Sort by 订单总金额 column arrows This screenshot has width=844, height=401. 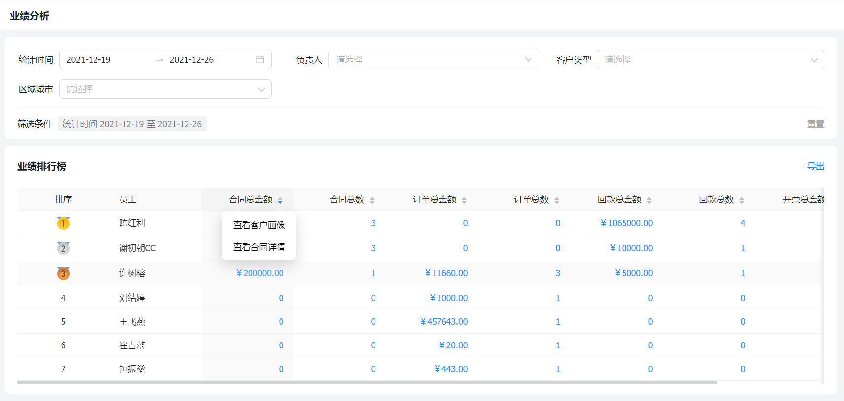(x=464, y=200)
